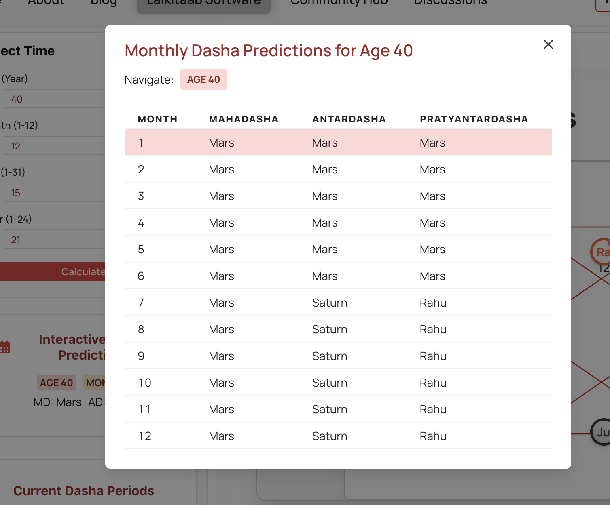The image size is (610, 505).
Task: Click the Day input field showing 15
Action: [x=55, y=193]
